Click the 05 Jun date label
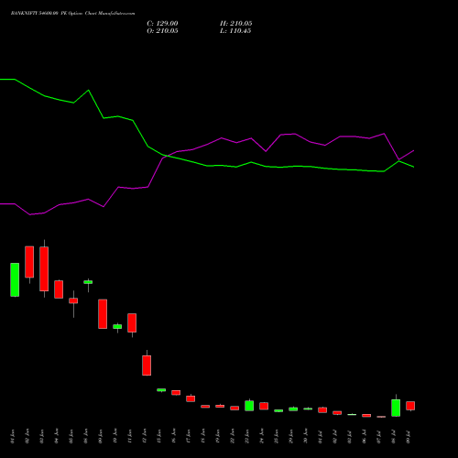 (71, 436)
